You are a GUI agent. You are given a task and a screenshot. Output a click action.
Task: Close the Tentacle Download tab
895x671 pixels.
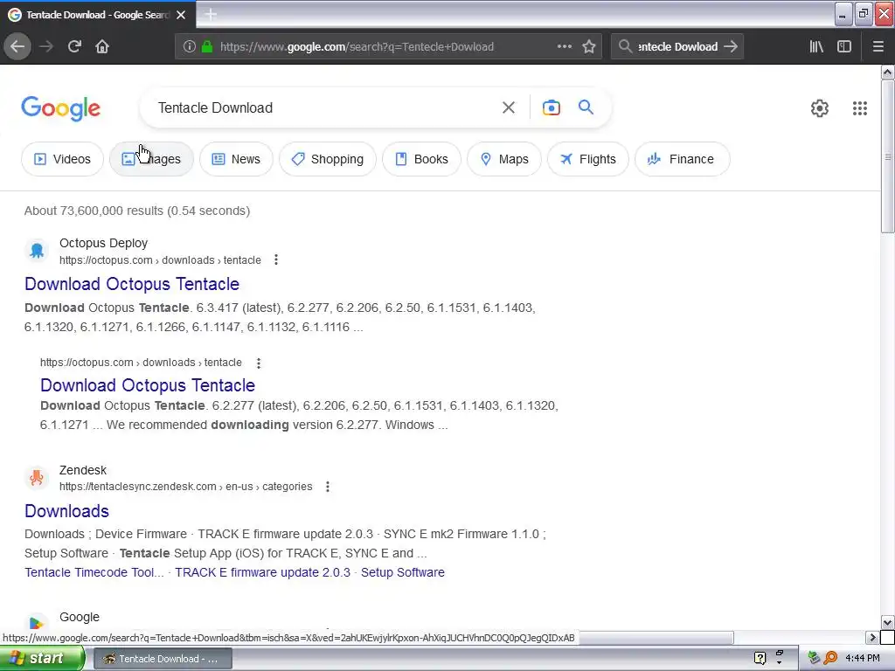click(x=181, y=15)
